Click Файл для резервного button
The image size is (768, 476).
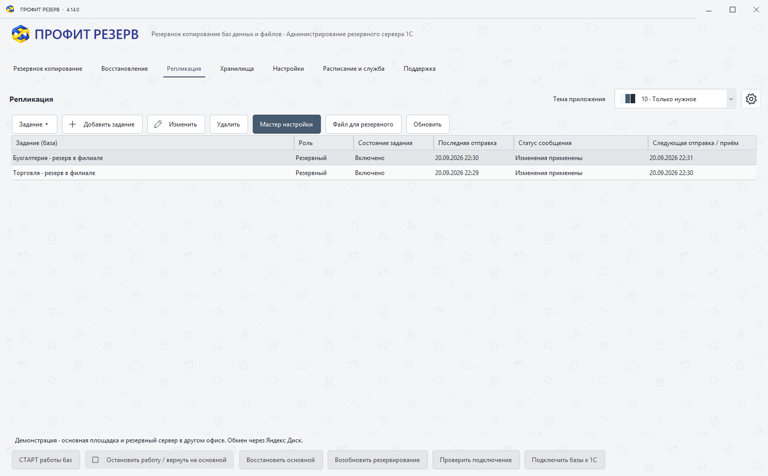[x=363, y=124]
